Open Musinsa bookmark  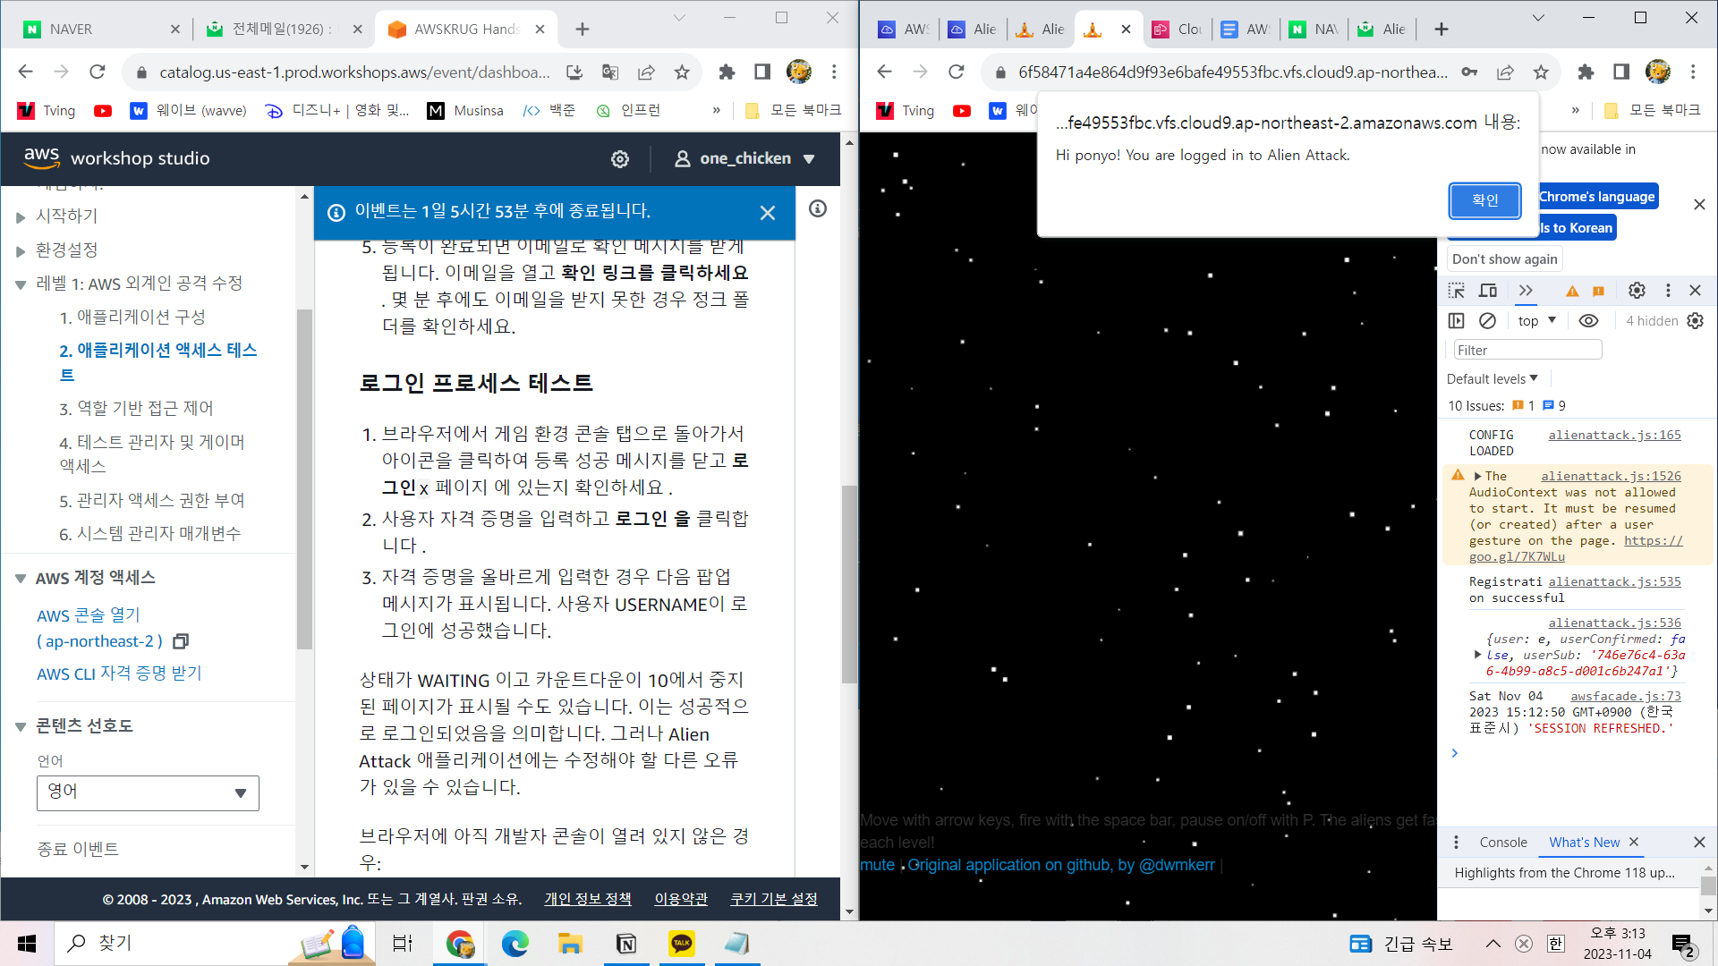coord(465,110)
